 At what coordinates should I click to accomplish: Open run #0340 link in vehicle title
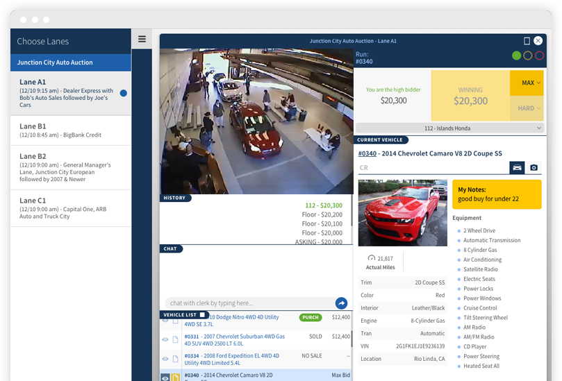[367, 153]
